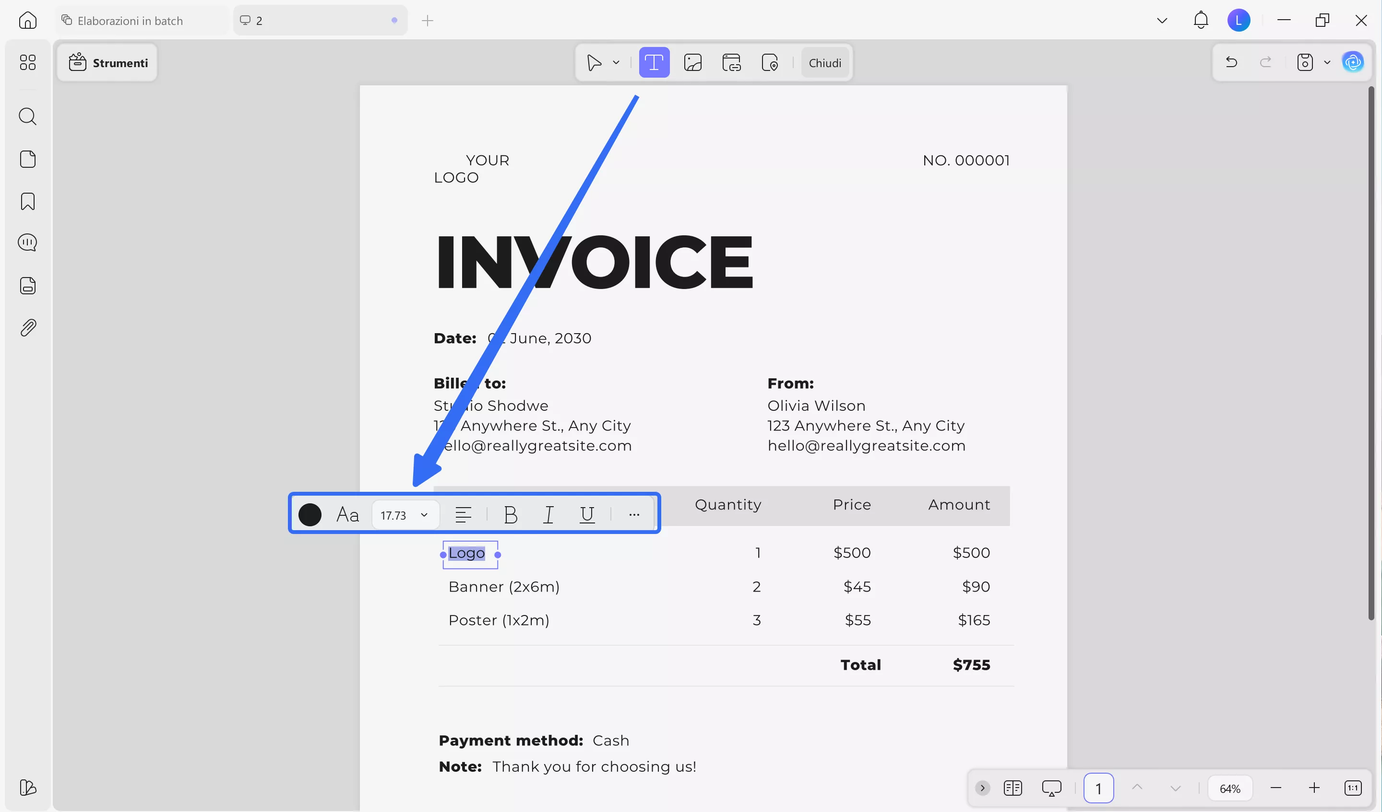Open the Search tool in the sidebar
Viewport: 1382px width, 812px height.
27,116
